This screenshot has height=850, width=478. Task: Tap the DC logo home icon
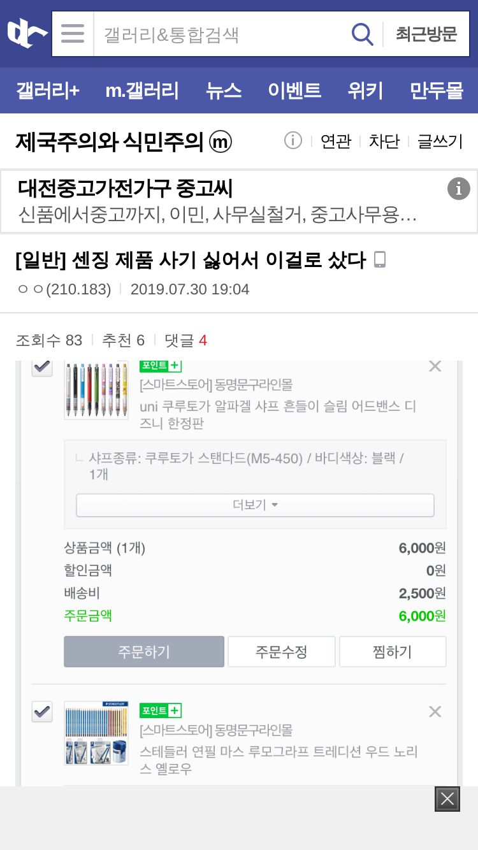27,33
